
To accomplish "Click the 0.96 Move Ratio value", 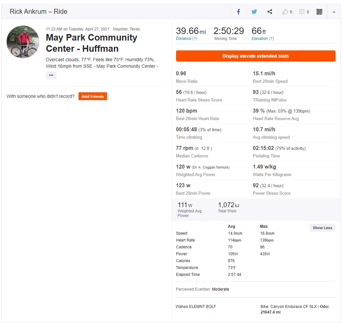I will point(181,74).
